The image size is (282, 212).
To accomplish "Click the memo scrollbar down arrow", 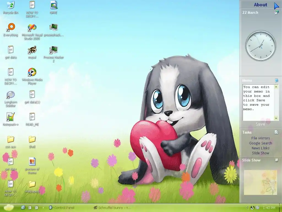I will click(x=276, y=118).
